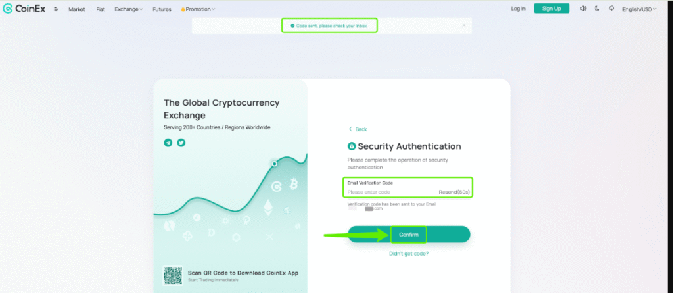
Task: Open the announcements speaker icon
Action: coord(583,9)
